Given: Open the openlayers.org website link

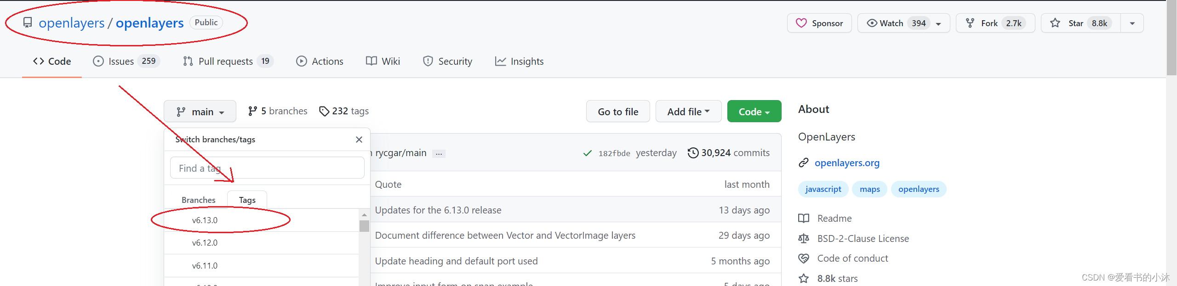Looking at the screenshot, I should 847,163.
